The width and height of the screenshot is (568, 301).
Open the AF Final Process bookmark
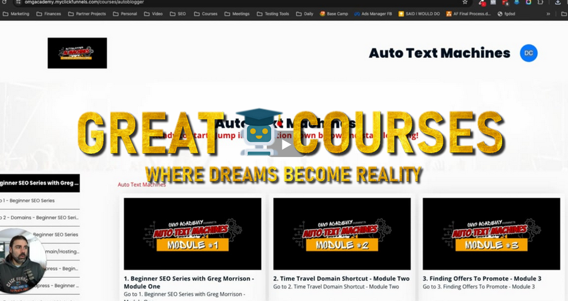(469, 14)
